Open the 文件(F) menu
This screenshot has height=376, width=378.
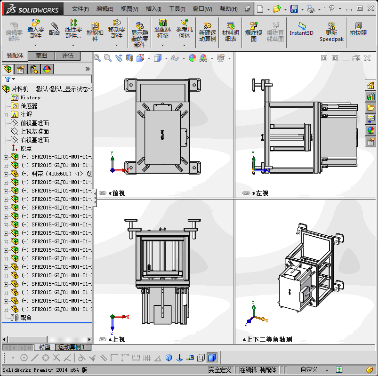(80, 9)
